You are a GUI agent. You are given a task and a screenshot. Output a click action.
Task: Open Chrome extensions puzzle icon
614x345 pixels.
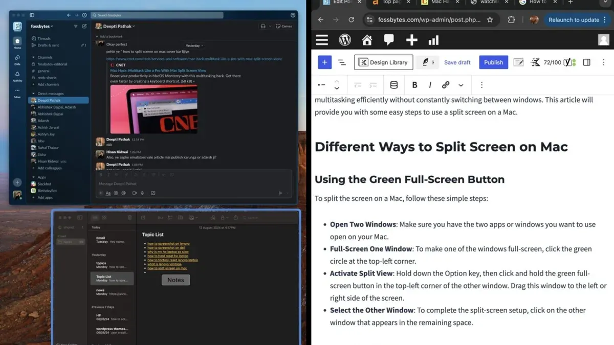pyautogui.click(x=511, y=20)
